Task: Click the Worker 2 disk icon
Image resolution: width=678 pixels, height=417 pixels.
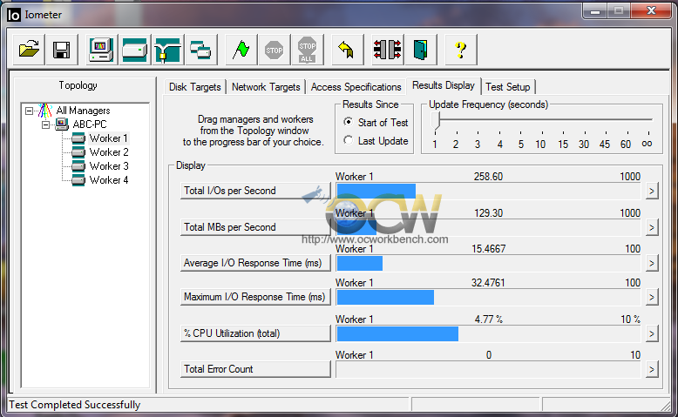Action: pyautogui.click(x=78, y=152)
